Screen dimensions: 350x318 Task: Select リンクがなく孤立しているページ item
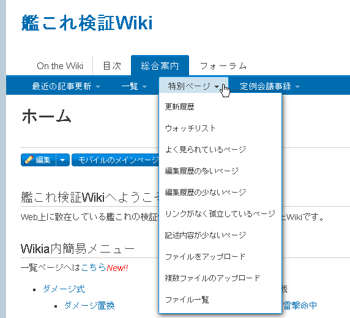[220, 214]
